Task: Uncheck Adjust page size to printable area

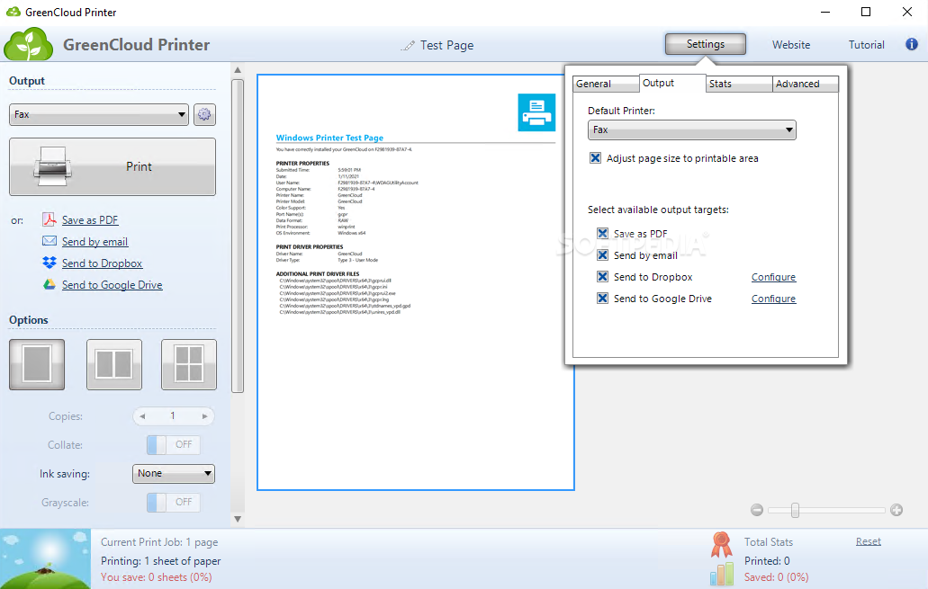Action: coord(595,158)
